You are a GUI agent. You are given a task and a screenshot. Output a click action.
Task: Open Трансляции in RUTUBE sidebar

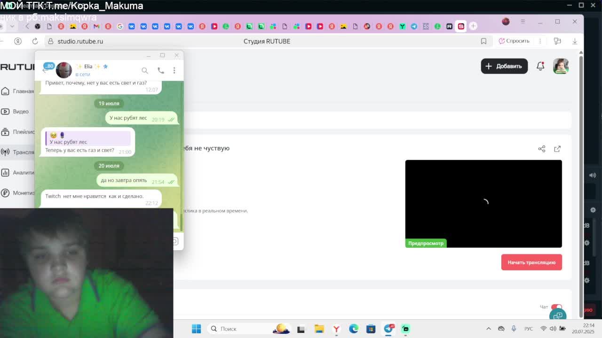coord(17,152)
